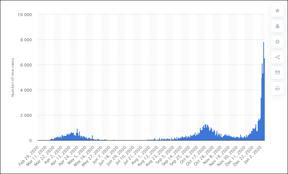Click the Feb 29, 2020 date label
This screenshot has width=288, height=174.
[28, 154]
